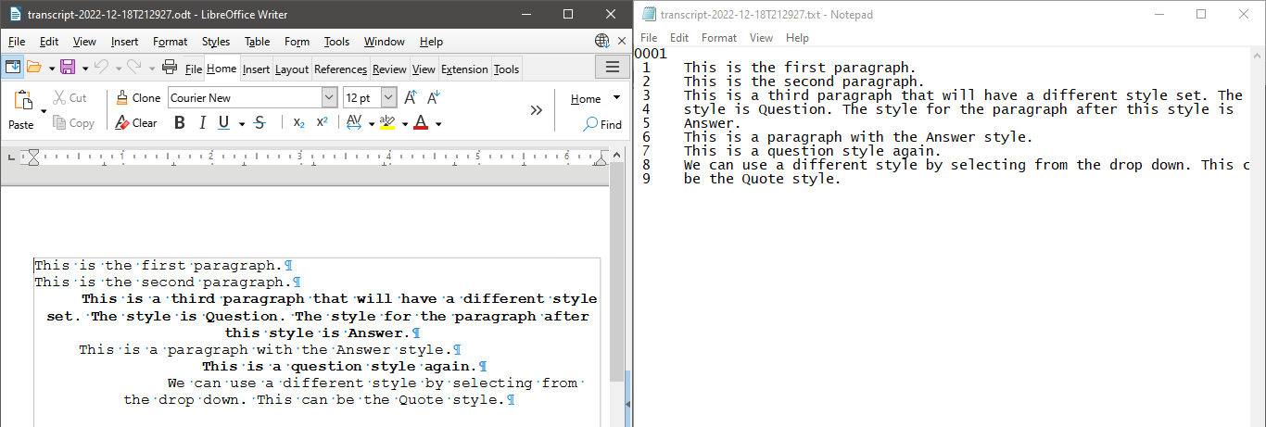This screenshot has width=1266, height=427.
Task: Switch to the Insert tab
Action: [x=256, y=69]
